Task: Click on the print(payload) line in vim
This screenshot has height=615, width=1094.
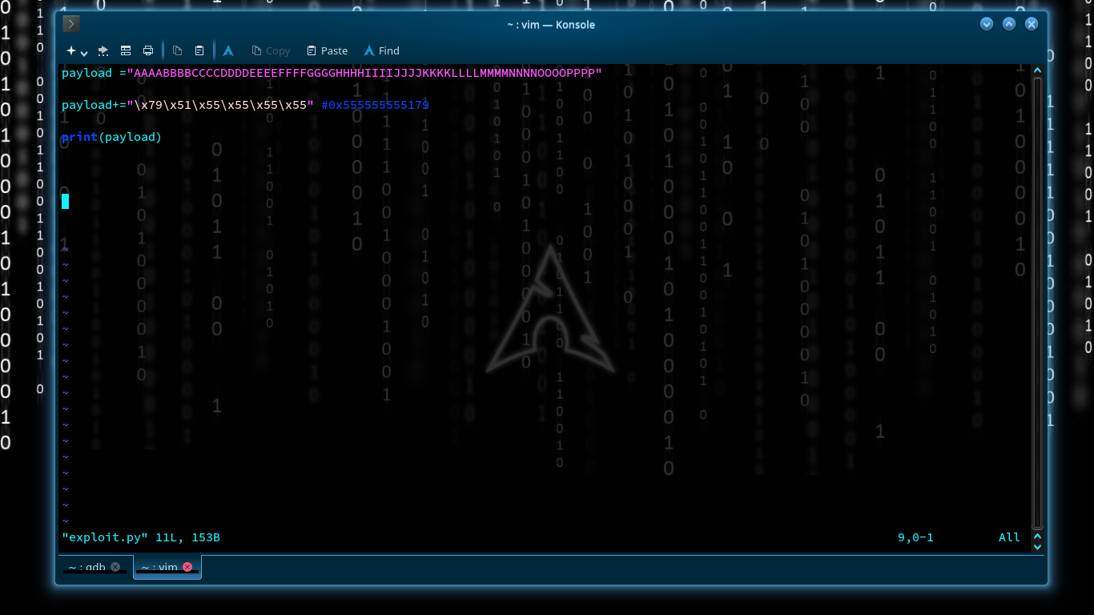Action: pyautogui.click(x=112, y=137)
